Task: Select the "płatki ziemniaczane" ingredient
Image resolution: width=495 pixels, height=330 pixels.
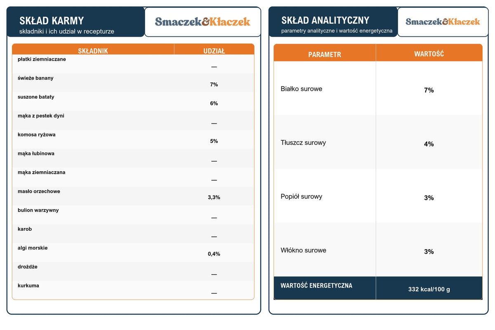Action: (x=42, y=59)
